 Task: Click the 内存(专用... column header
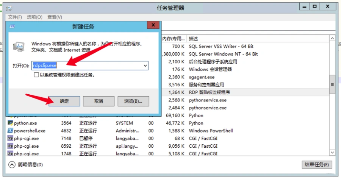point(174,39)
